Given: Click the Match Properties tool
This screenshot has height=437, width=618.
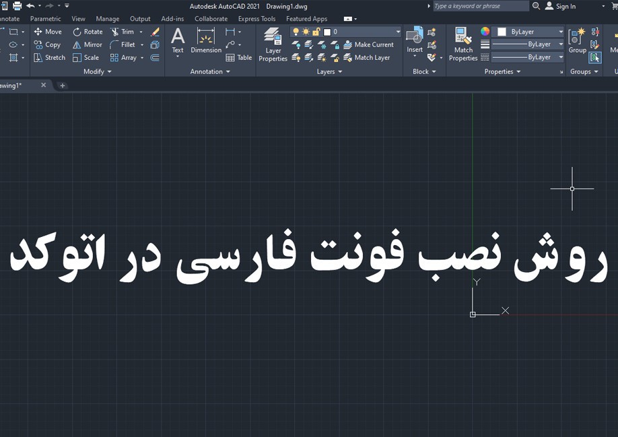Looking at the screenshot, I should click(x=463, y=44).
